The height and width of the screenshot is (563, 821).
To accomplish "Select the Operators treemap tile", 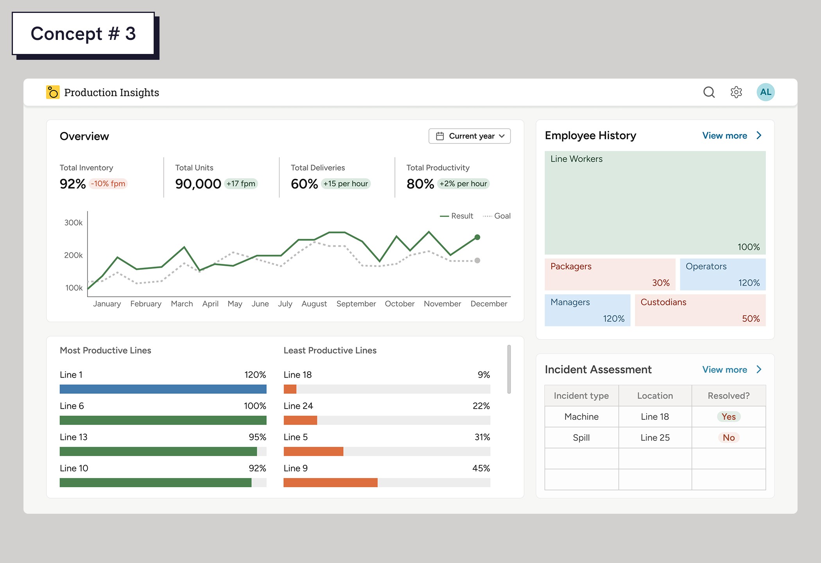I will tap(722, 274).
